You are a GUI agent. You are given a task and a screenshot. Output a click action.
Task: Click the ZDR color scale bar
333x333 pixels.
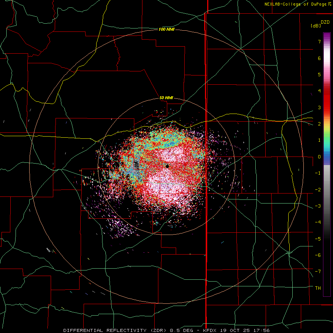click(x=327, y=164)
